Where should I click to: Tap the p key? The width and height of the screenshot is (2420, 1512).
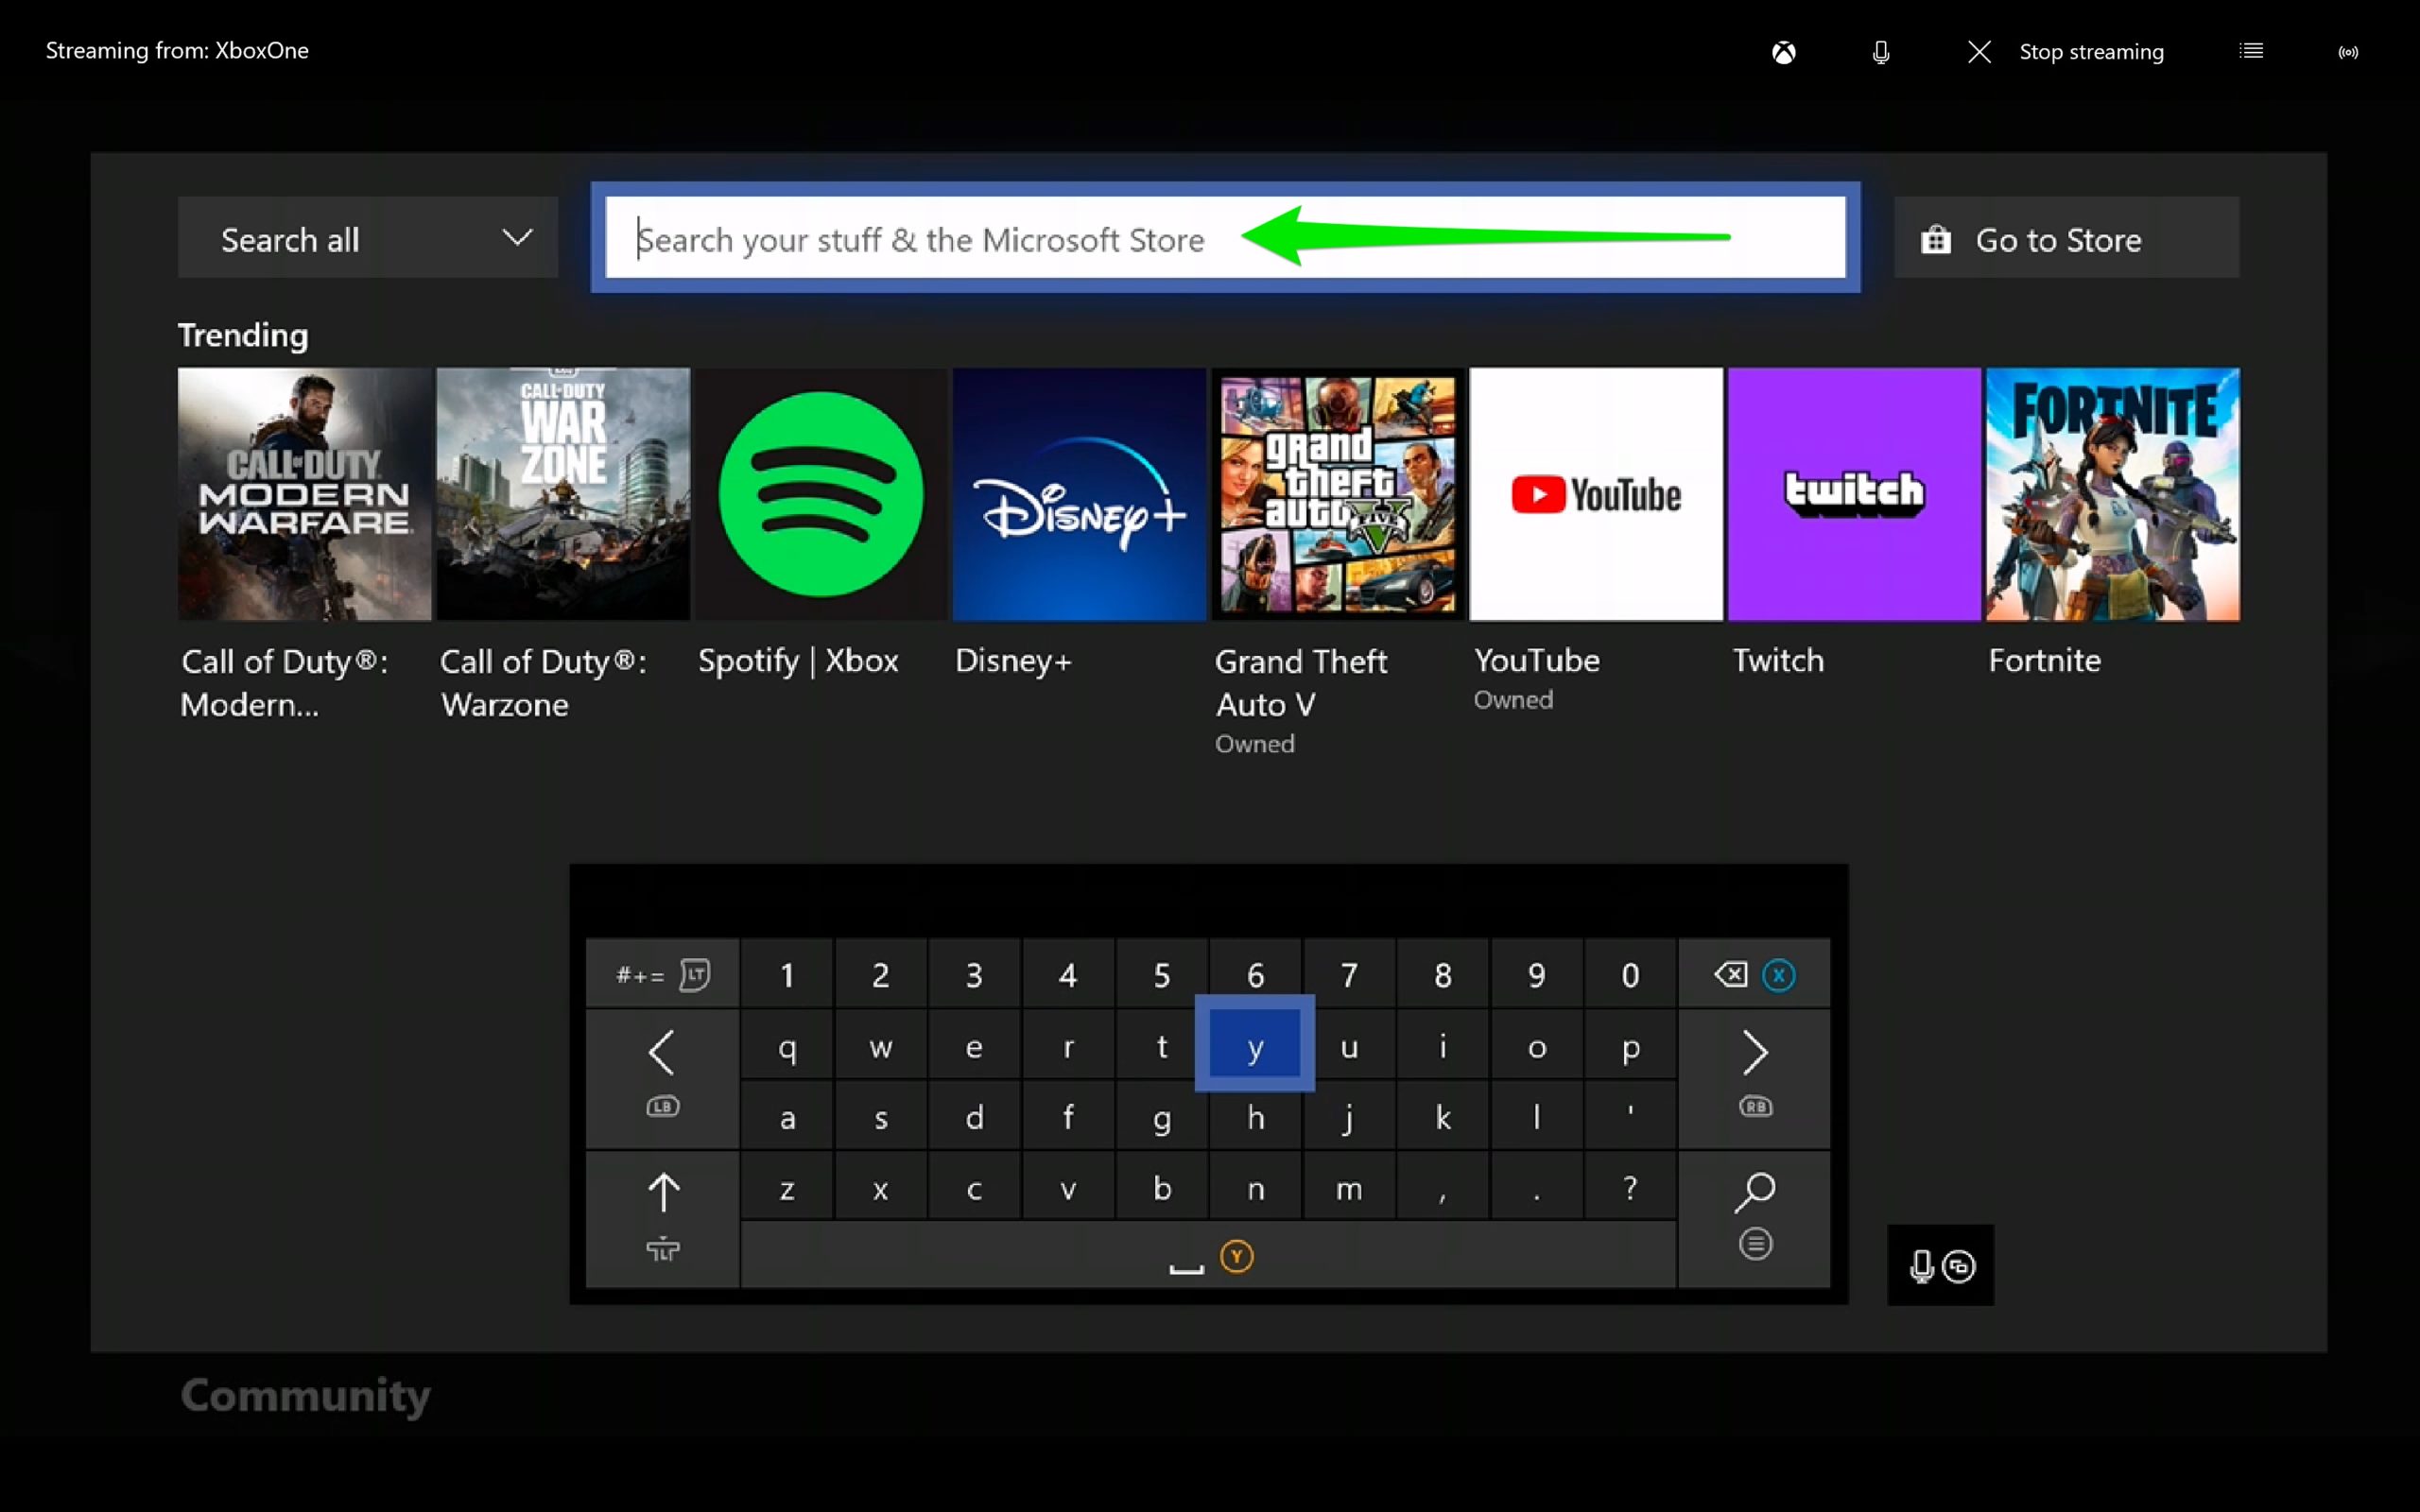tap(1629, 1046)
